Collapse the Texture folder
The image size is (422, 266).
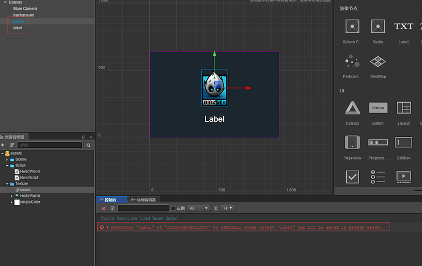pyautogui.click(x=7, y=184)
